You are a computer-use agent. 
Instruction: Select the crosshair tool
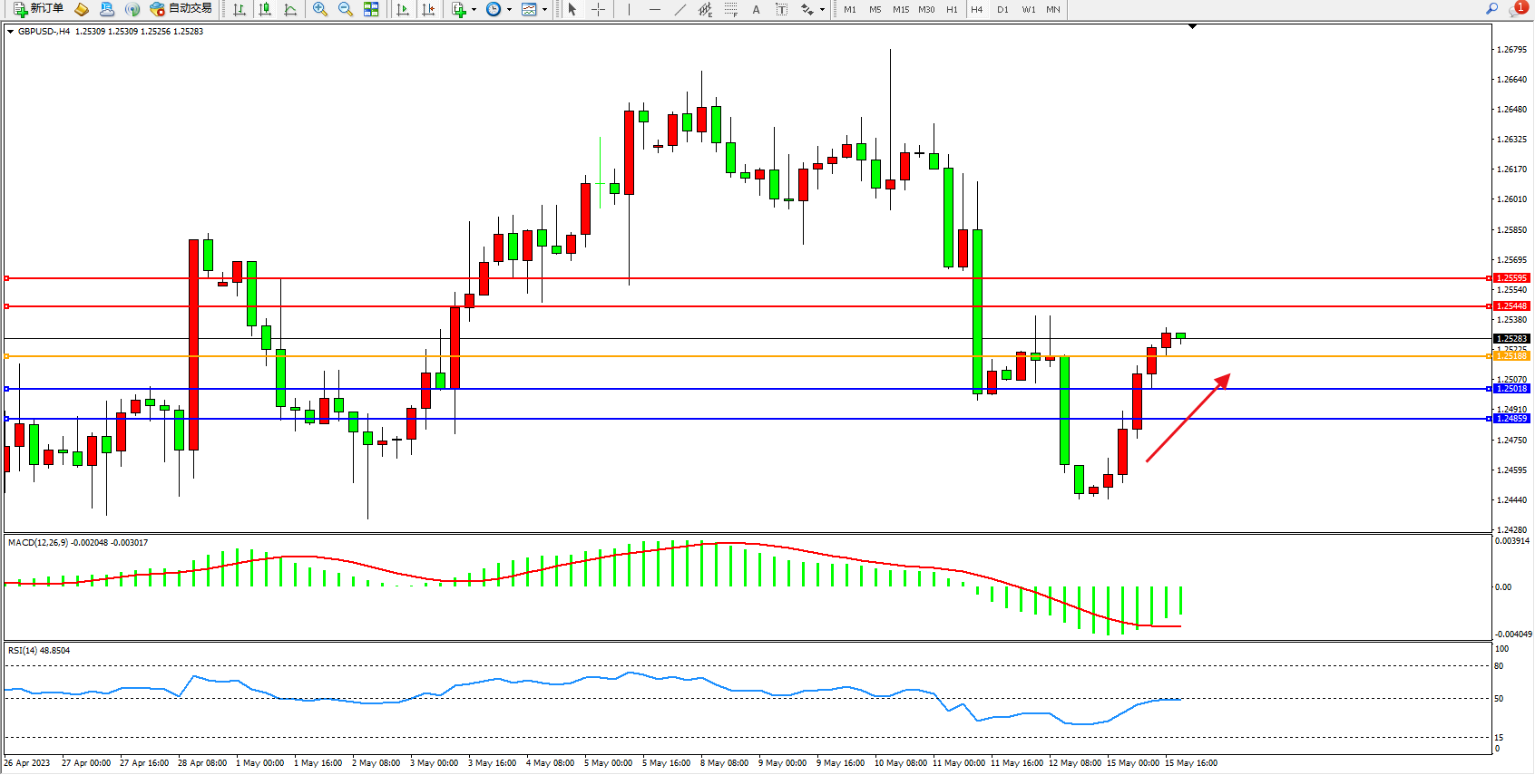(599, 9)
